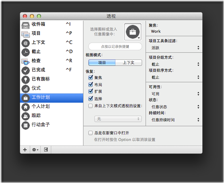Select the 收件箱 inbox tray icon

click(x=26, y=25)
